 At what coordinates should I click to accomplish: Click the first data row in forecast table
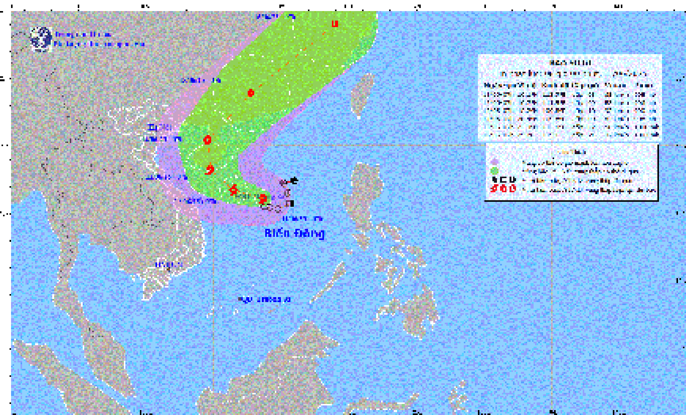570,94
